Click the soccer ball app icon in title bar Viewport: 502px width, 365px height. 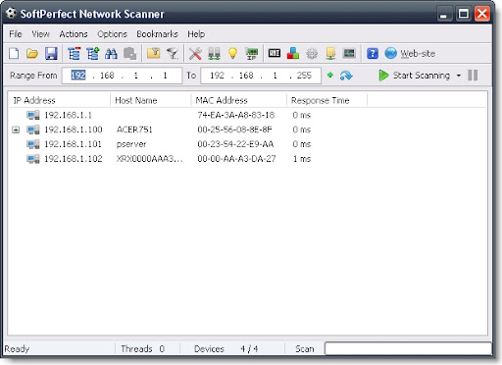[11, 14]
